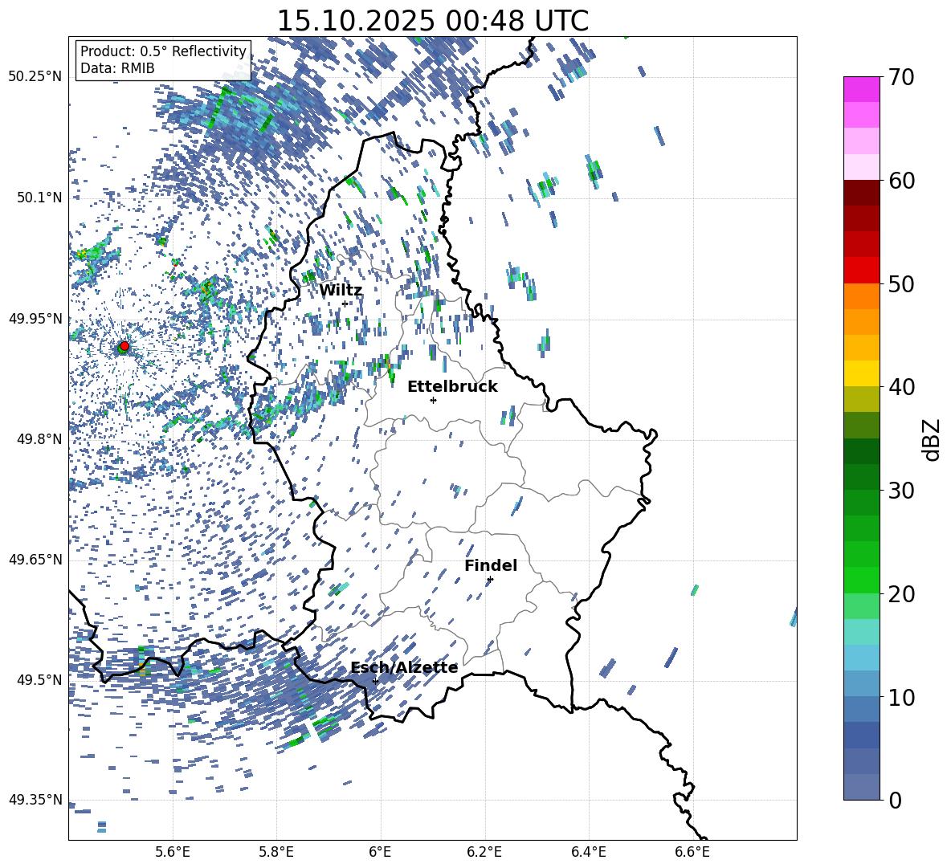Screen dimensions: 951x868
Task: Click the 49.65°N latitude label
Action: [35, 559]
